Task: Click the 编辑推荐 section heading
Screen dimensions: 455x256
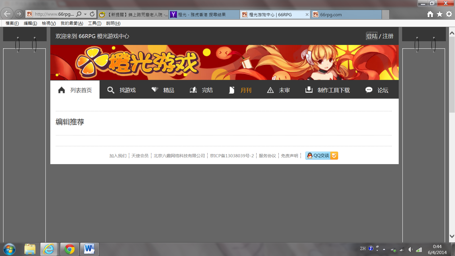Action: pyautogui.click(x=70, y=122)
